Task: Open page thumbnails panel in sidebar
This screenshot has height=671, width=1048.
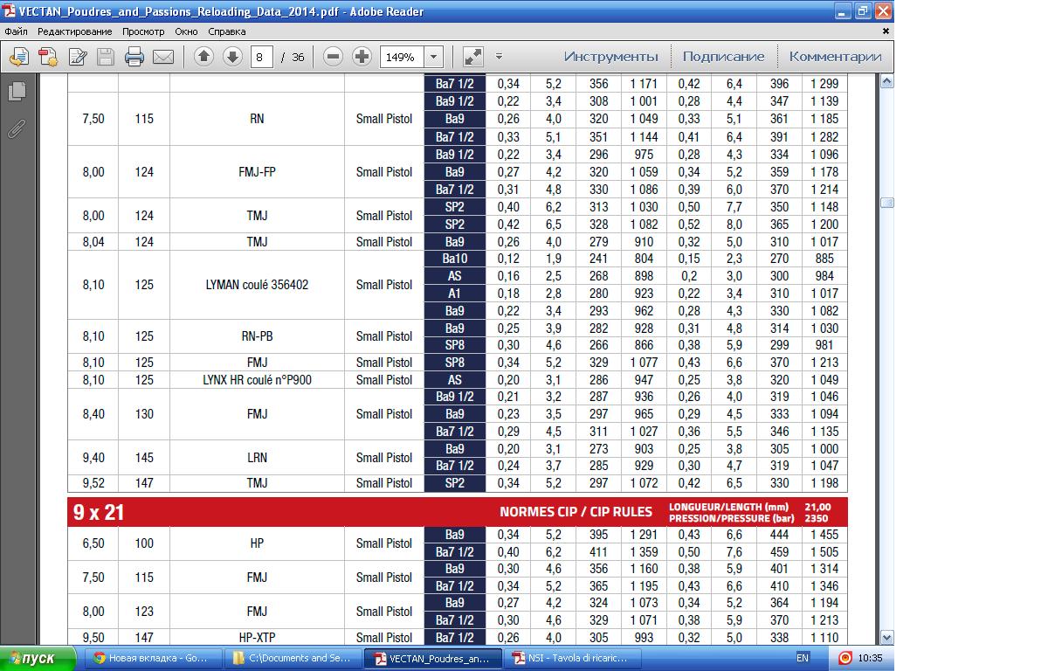Action: (17, 91)
